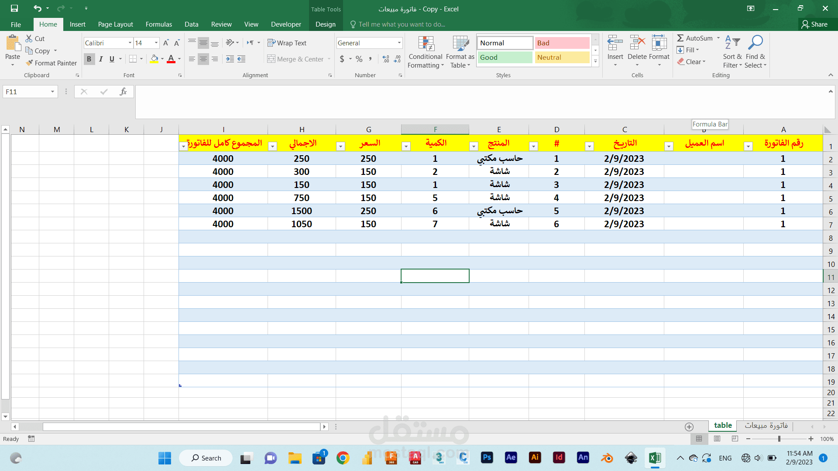Switch to the فاتورة مبيعات sheet tab

pos(766,425)
